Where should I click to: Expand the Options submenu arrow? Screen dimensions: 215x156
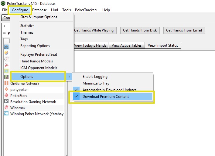click(70, 77)
